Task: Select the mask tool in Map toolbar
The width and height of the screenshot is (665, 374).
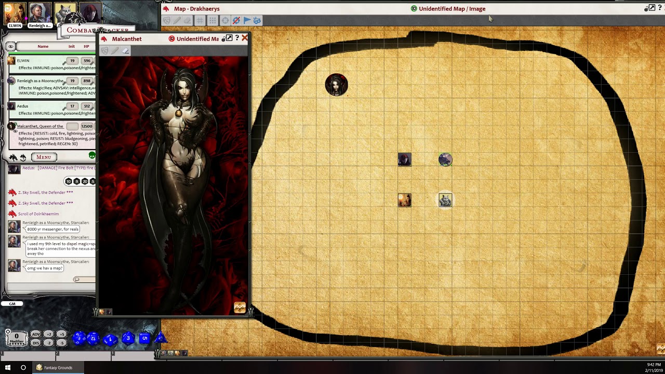Action: [167, 20]
